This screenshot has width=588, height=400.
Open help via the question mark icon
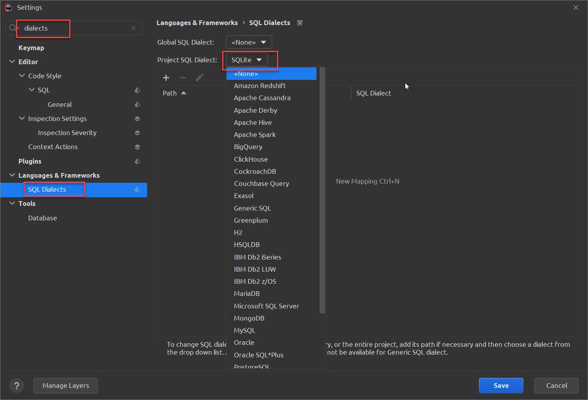point(16,386)
